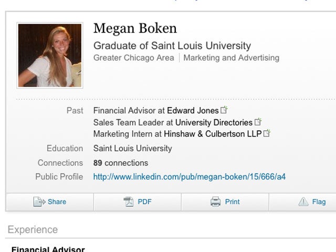Open the Edward Jones company link

click(193, 110)
